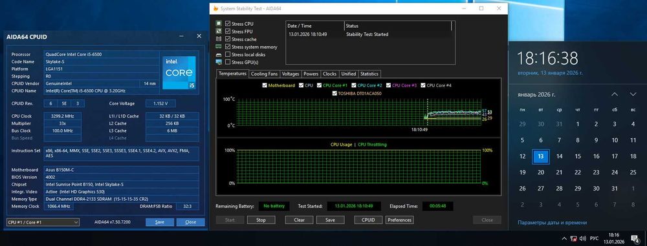The image size is (647, 246).
Task: Enable Stress local disks
Action: click(228, 54)
